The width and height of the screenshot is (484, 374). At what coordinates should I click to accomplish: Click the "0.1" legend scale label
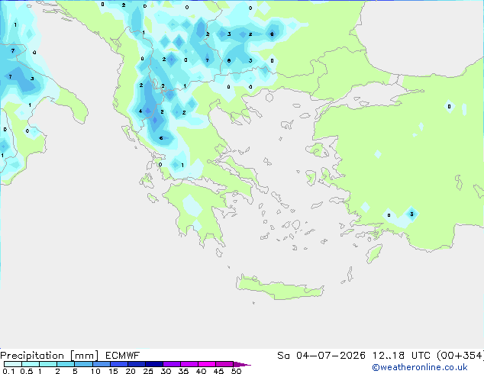click(8, 371)
